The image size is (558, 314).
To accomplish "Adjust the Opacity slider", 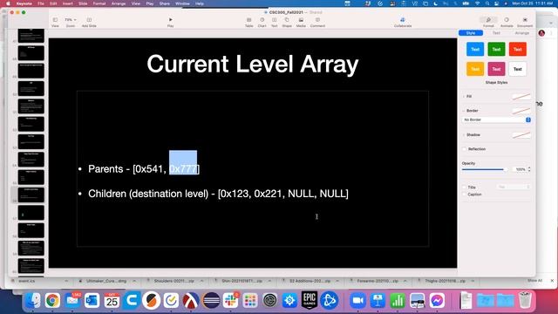I will (485, 169).
